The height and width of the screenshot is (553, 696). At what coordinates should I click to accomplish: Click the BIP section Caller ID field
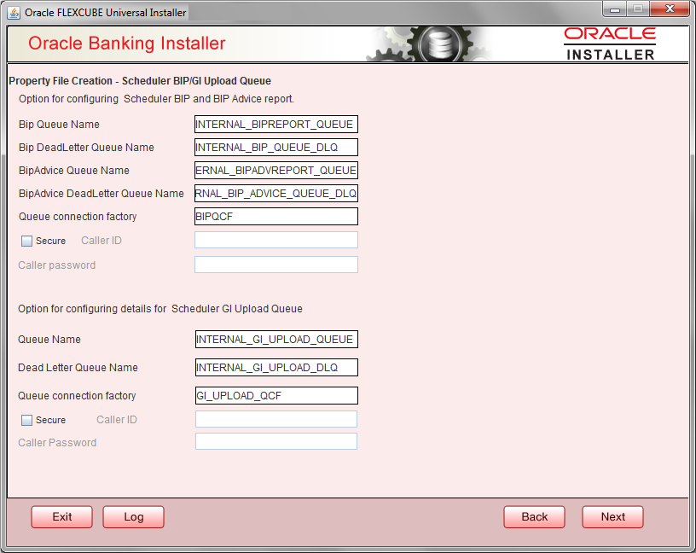(x=276, y=240)
